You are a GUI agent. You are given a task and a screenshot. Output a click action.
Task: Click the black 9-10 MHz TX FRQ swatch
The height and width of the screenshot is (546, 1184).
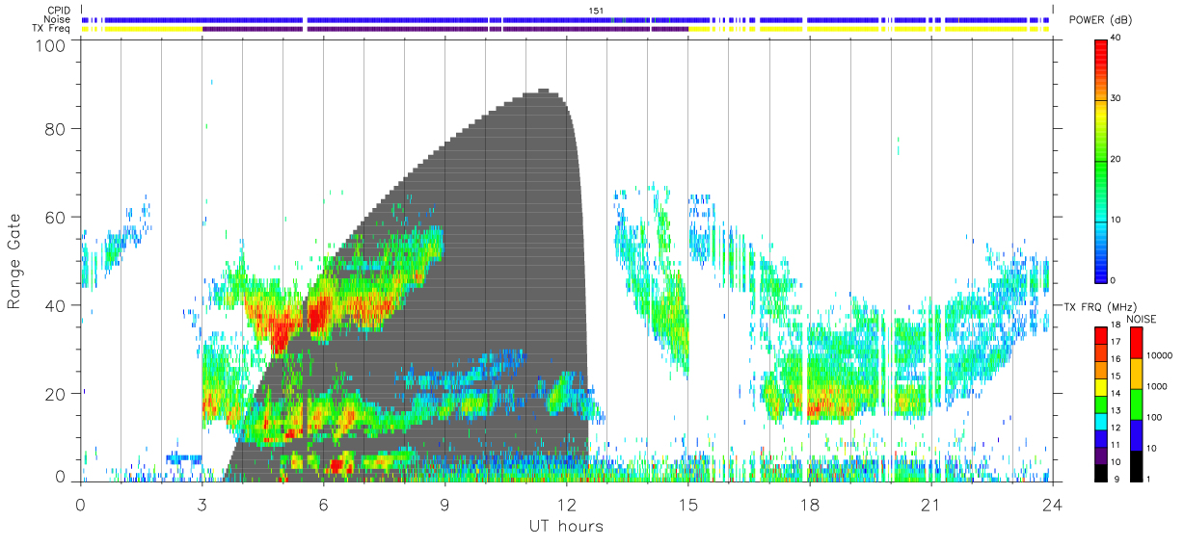tap(1101, 471)
